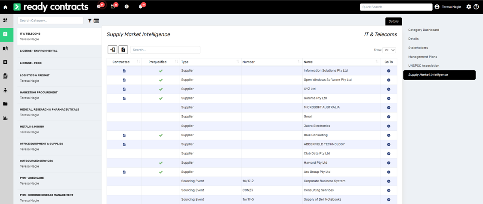Click the list view icon beside the filter

(96, 21)
